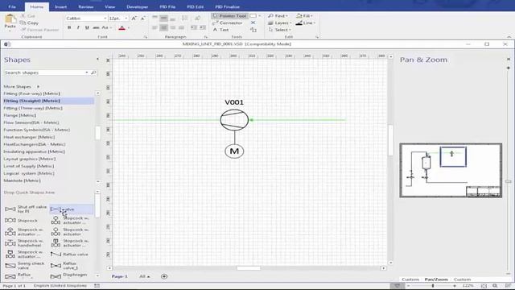Click the Pan & Zoom drawing thumbnail
Viewport: 515px width, 290px height.
(x=451, y=170)
